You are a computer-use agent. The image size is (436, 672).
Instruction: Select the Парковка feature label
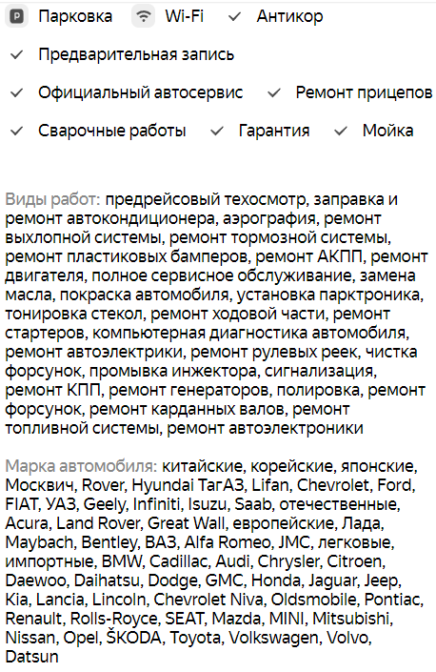coord(75,17)
